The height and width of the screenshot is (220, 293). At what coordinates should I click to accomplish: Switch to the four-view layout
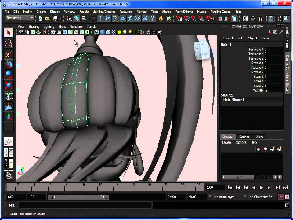[9, 152]
